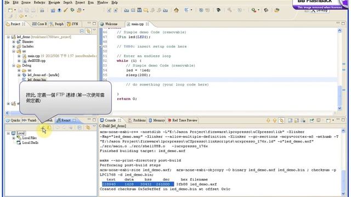Expand the Local Files node
Image resolution: width=351 pixels, height=197 pixels.
coord(14,138)
